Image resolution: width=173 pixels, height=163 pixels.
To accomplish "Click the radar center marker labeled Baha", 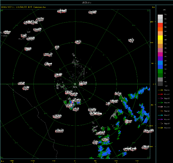I will (75, 84).
